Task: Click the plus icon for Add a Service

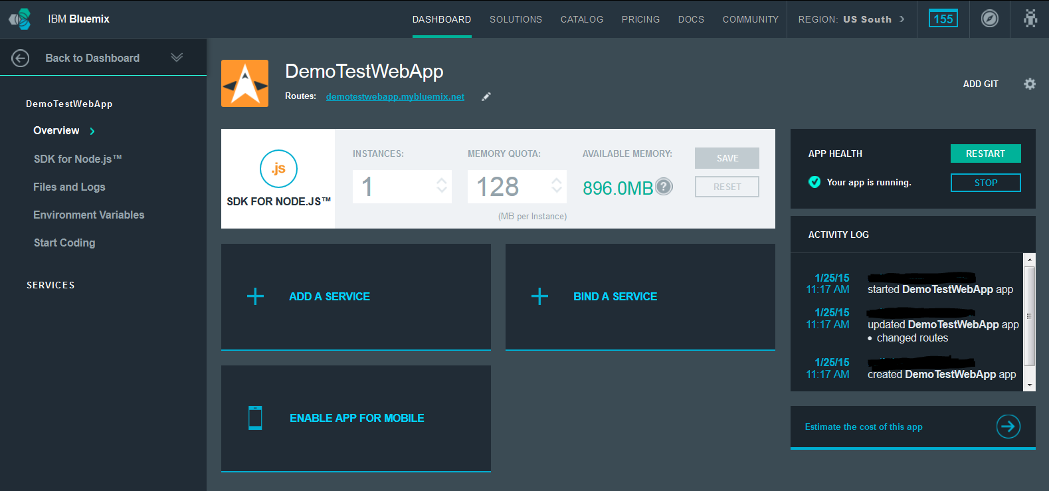Action: 255,296
